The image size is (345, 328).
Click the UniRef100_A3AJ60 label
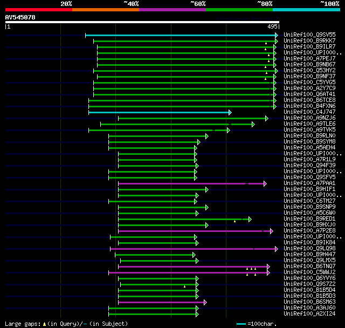click(x=309, y=308)
